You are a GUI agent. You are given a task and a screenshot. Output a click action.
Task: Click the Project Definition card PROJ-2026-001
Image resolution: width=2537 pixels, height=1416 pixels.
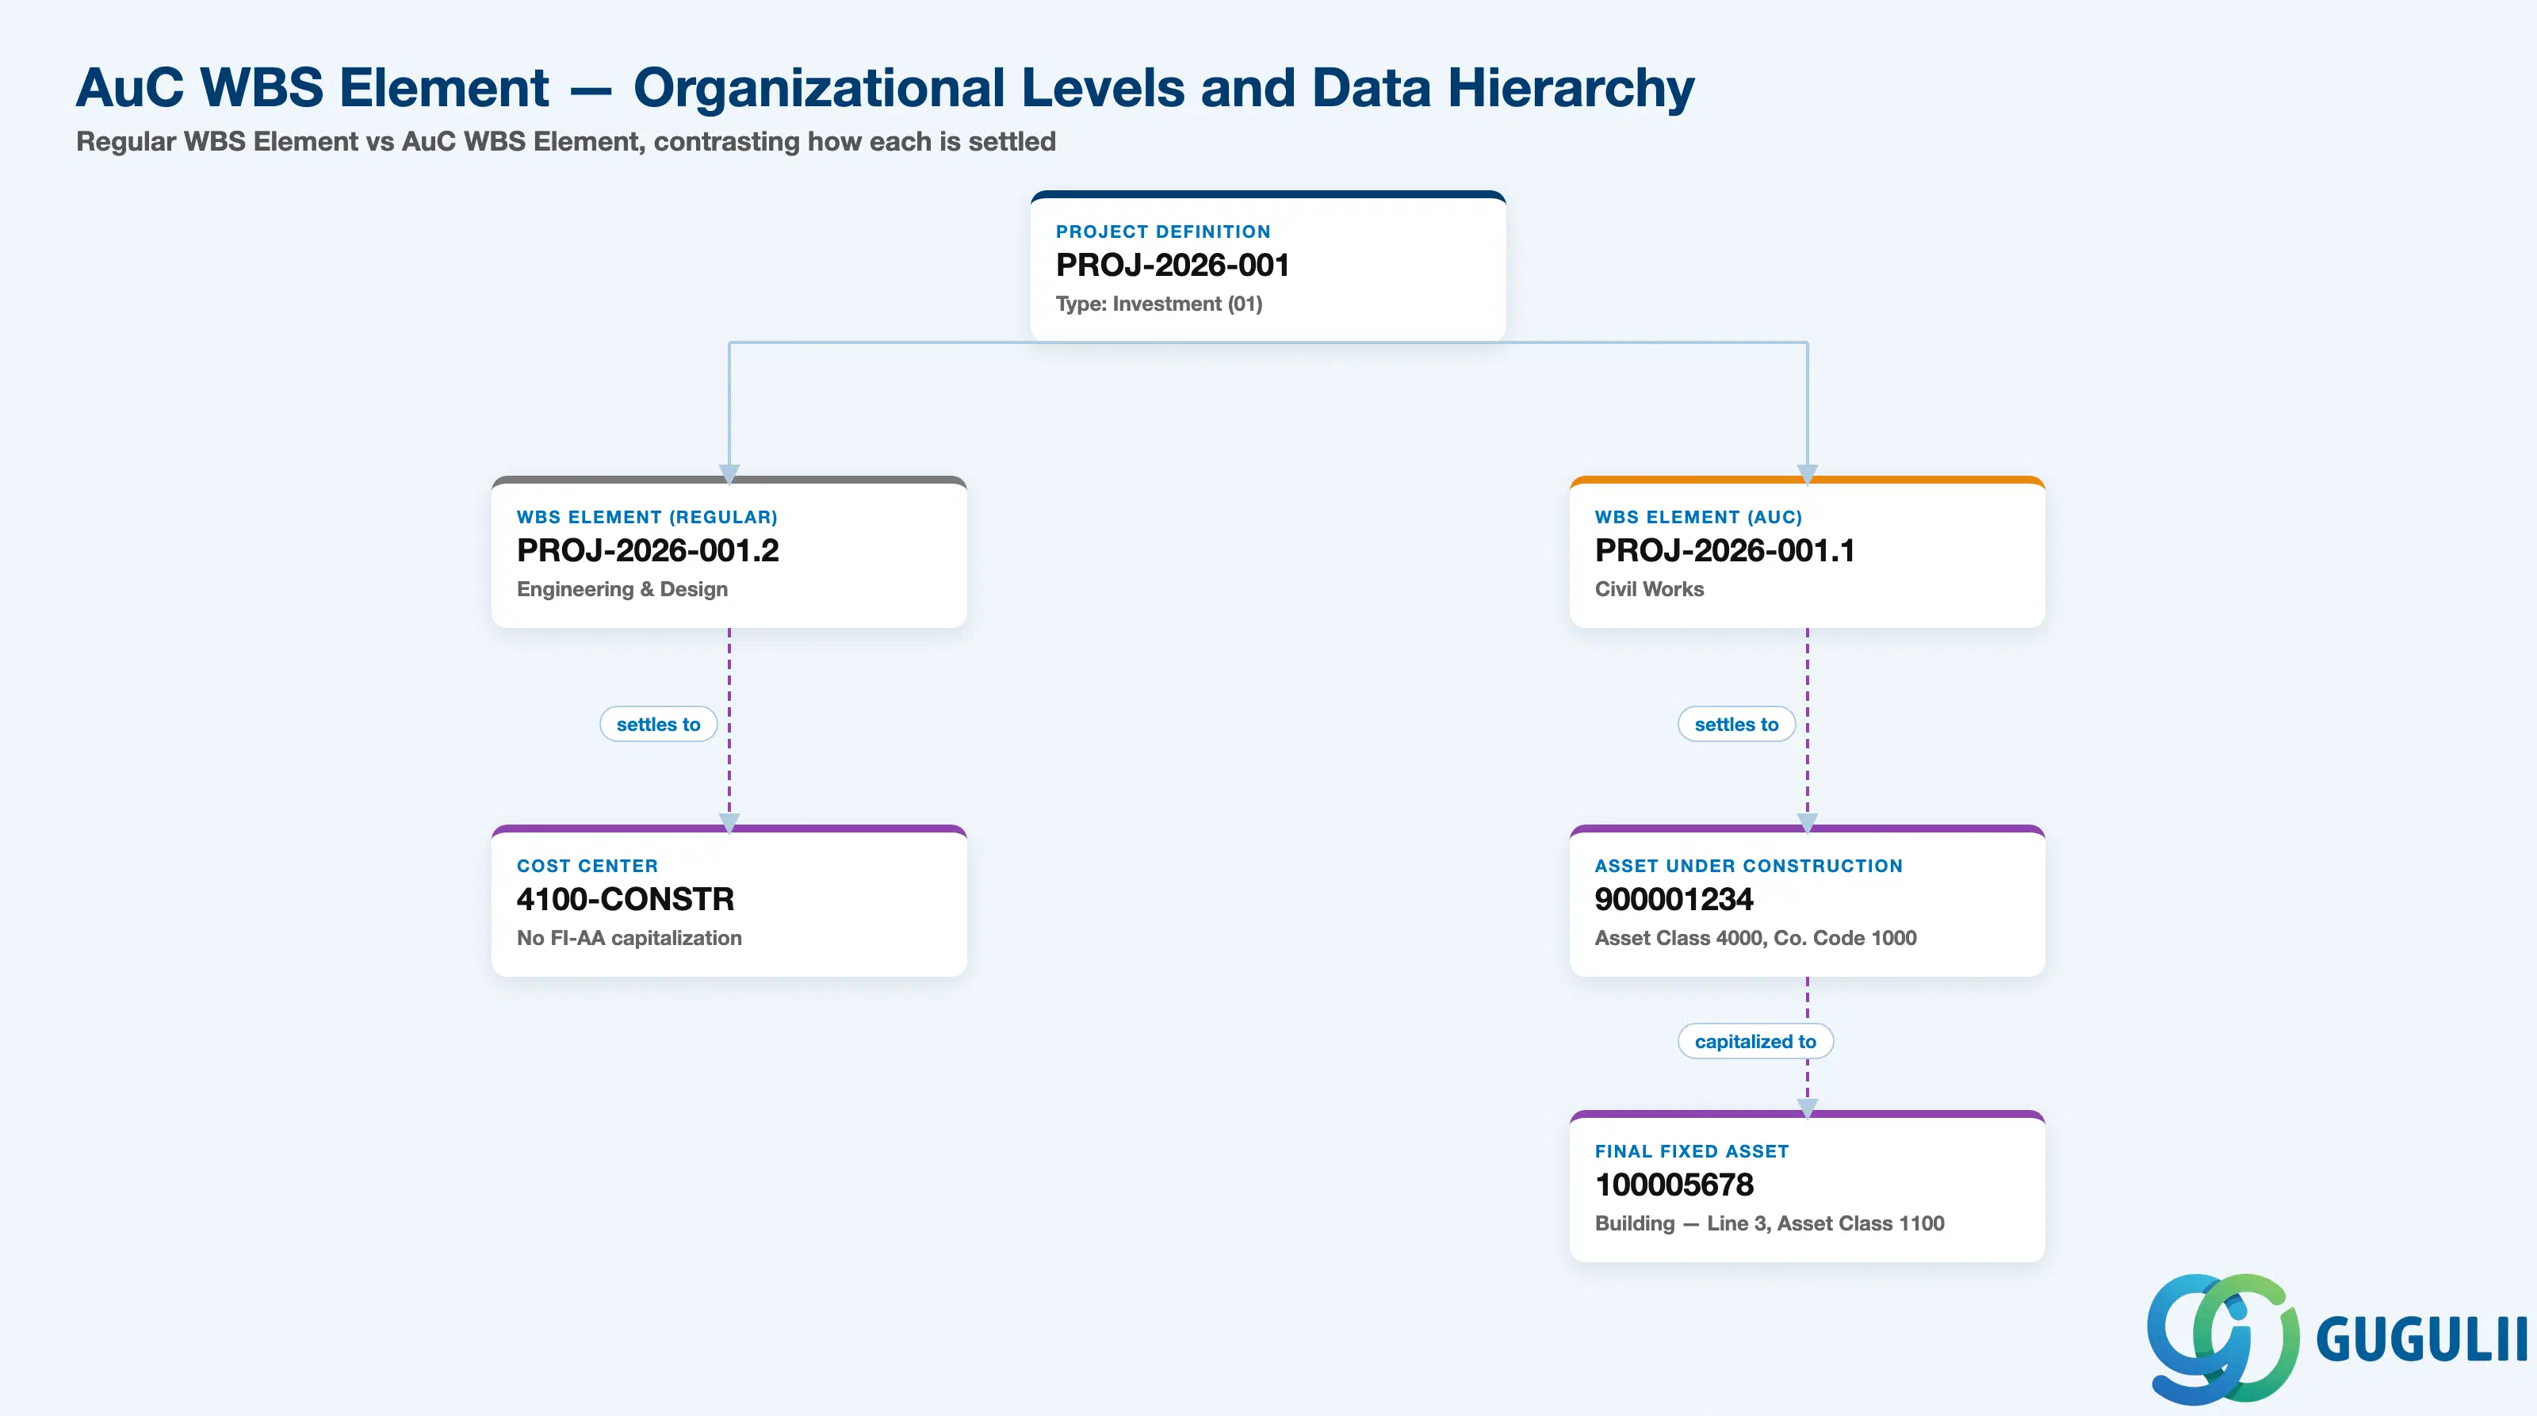coord(1268,266)
